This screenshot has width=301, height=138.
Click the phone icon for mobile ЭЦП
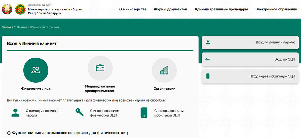coord(144,113)
